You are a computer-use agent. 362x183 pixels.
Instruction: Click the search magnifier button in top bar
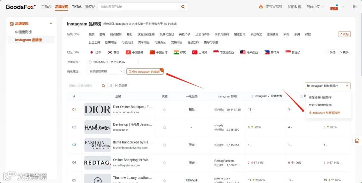(183, 7)
